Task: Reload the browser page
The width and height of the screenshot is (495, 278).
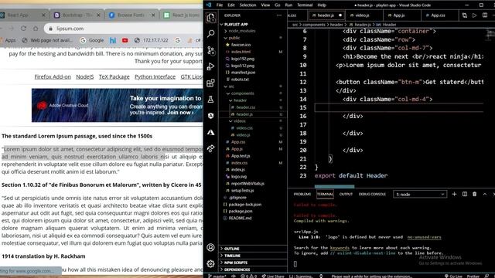Action: click(23, 29)
